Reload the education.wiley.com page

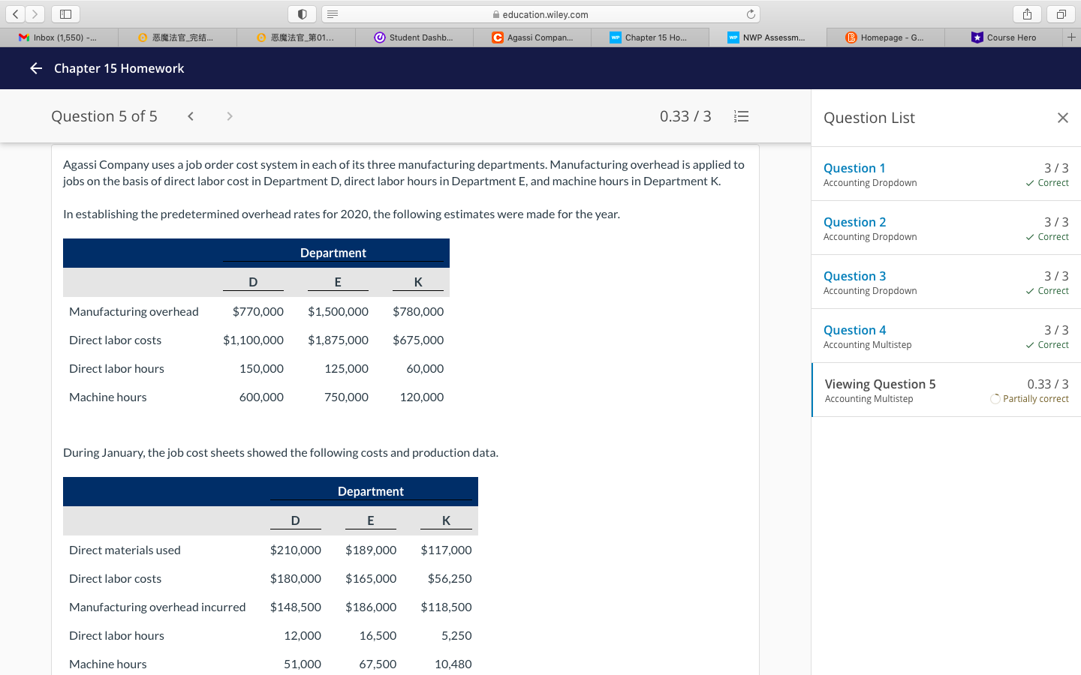point(751,13)
